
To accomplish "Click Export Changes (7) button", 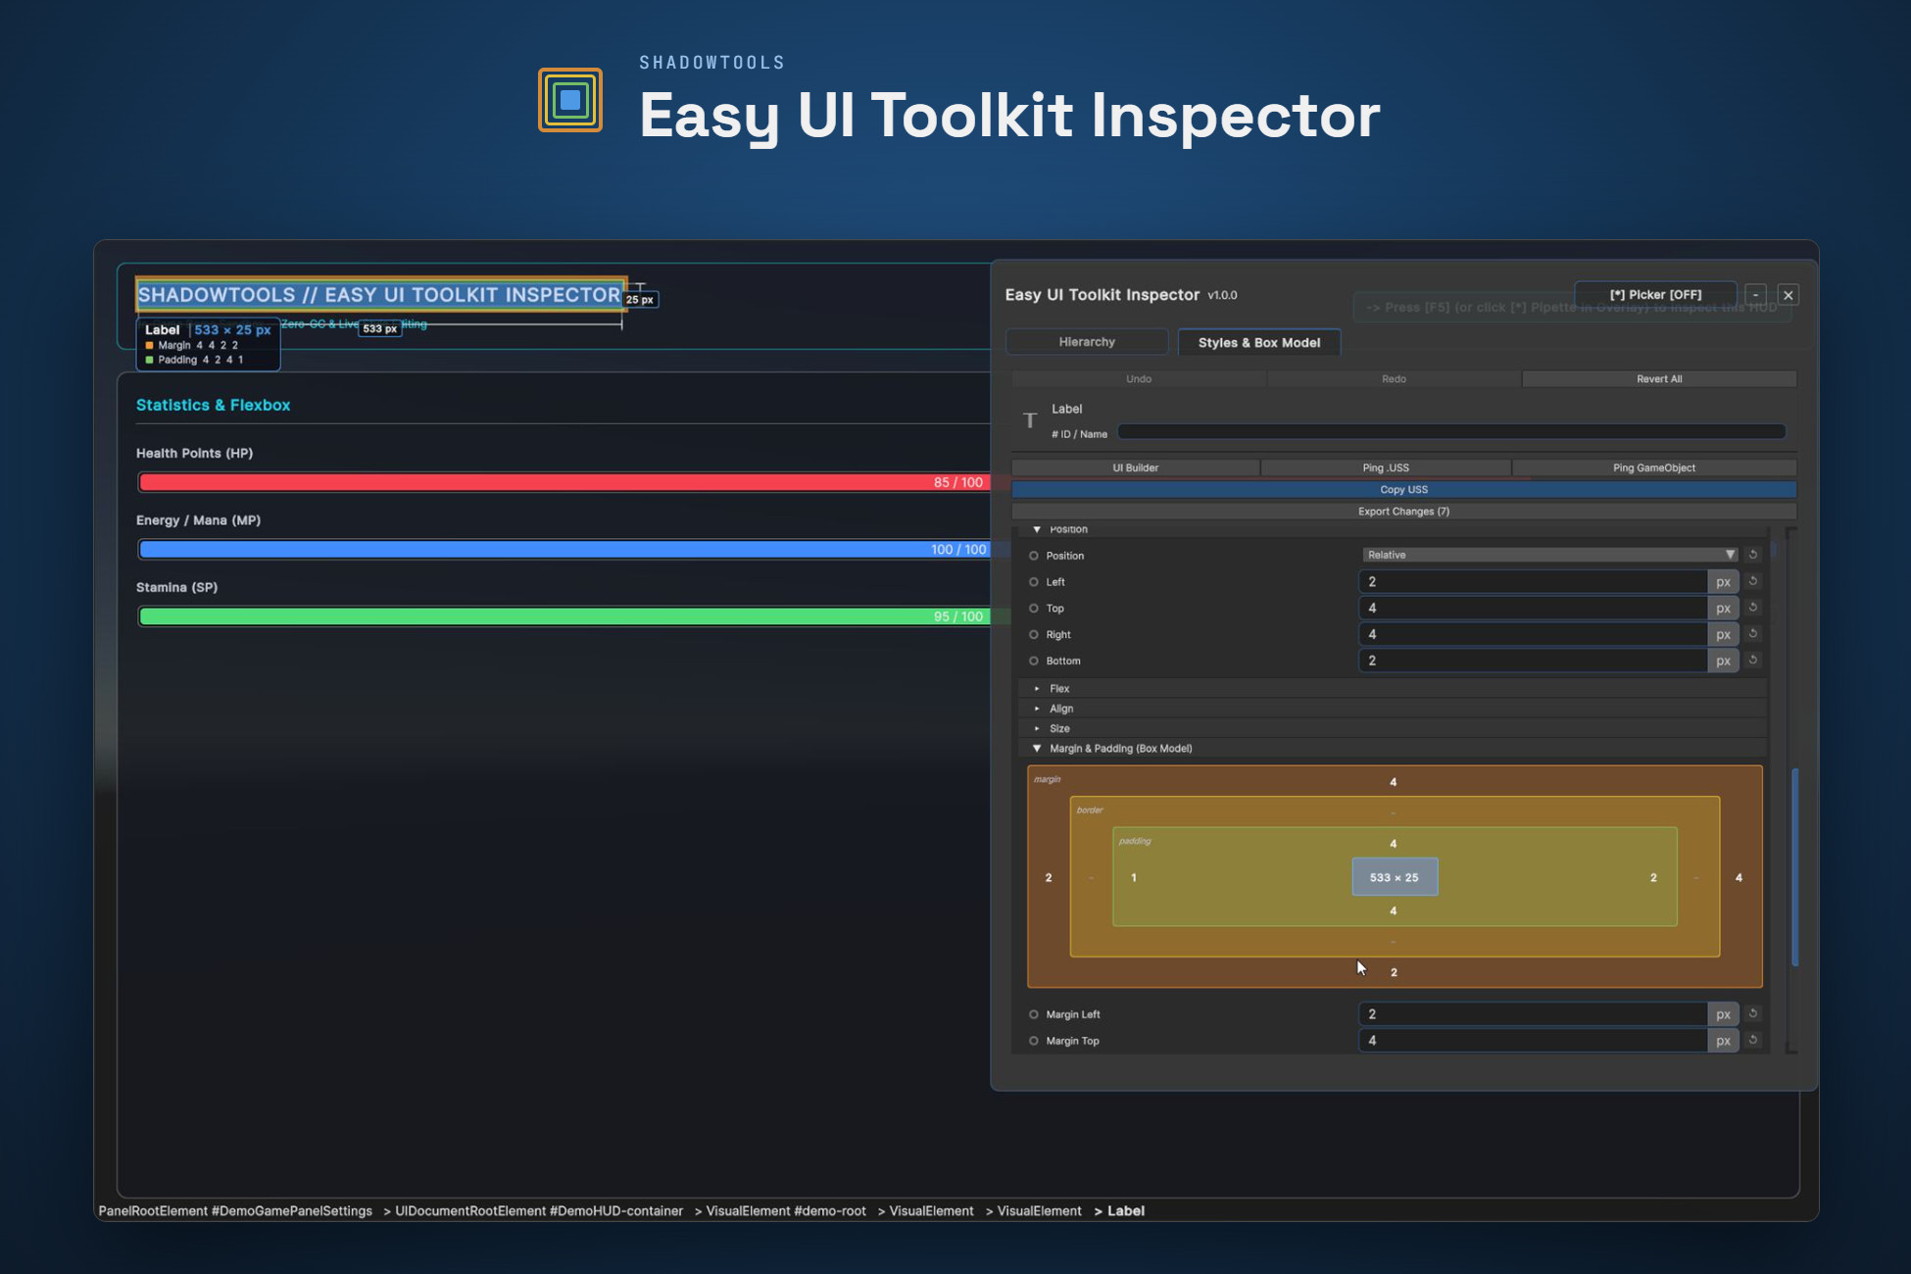I will coord(1404,512).
